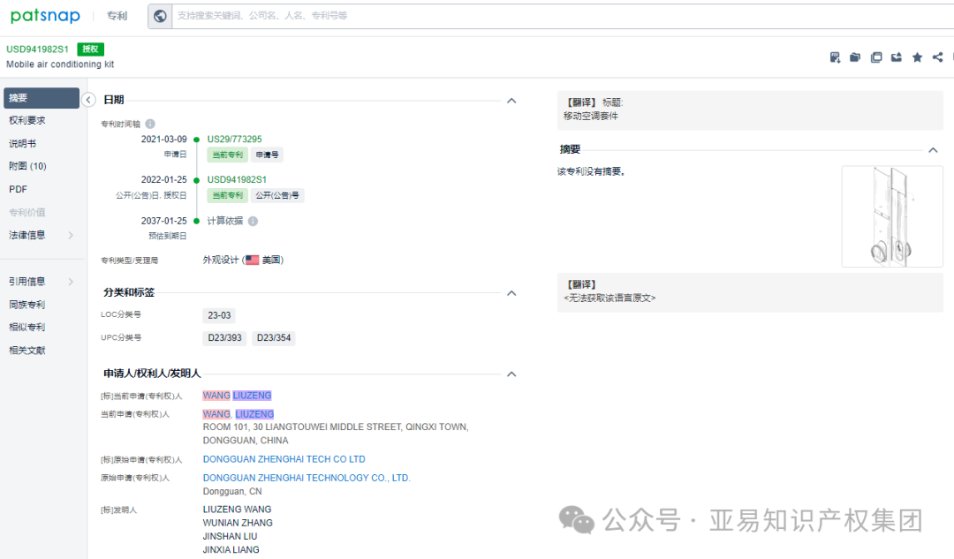This screenshot has height=559, width=954.
Task: Click DONGGUAN ZHENGHAI TECHNOLOGY CO., LTD. link
Action: pyautogui.click(x=307, y=478)
